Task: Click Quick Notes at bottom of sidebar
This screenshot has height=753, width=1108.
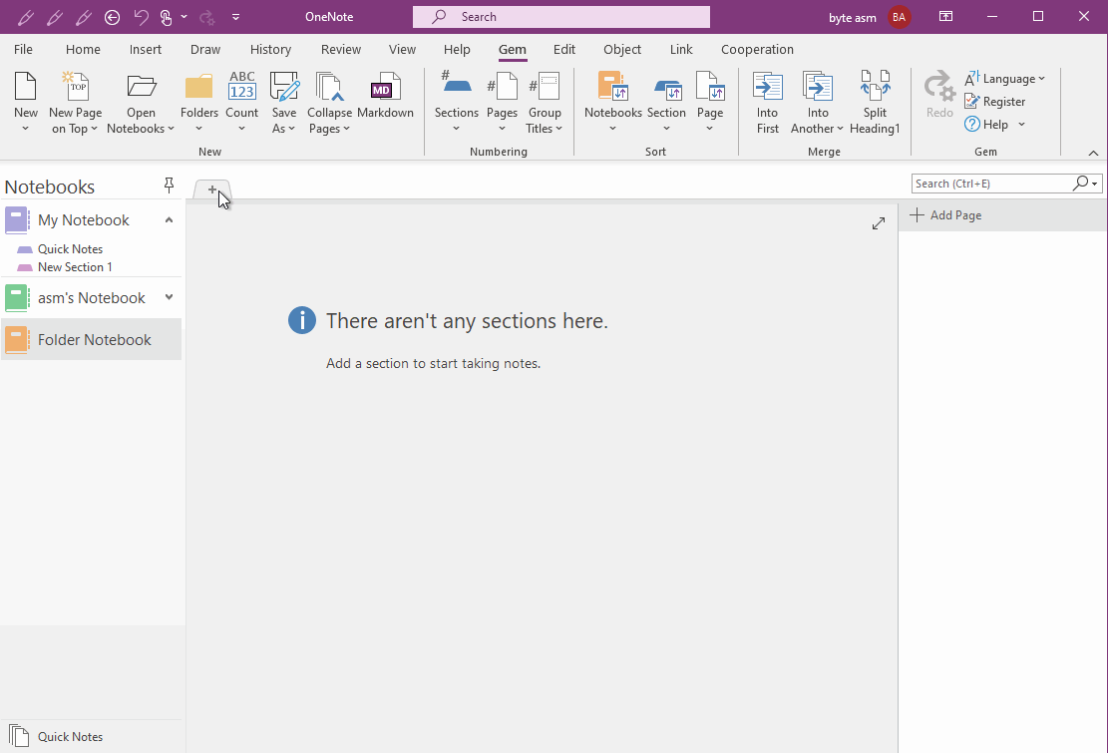Action: pyautogui.click(x=70, y=737)
